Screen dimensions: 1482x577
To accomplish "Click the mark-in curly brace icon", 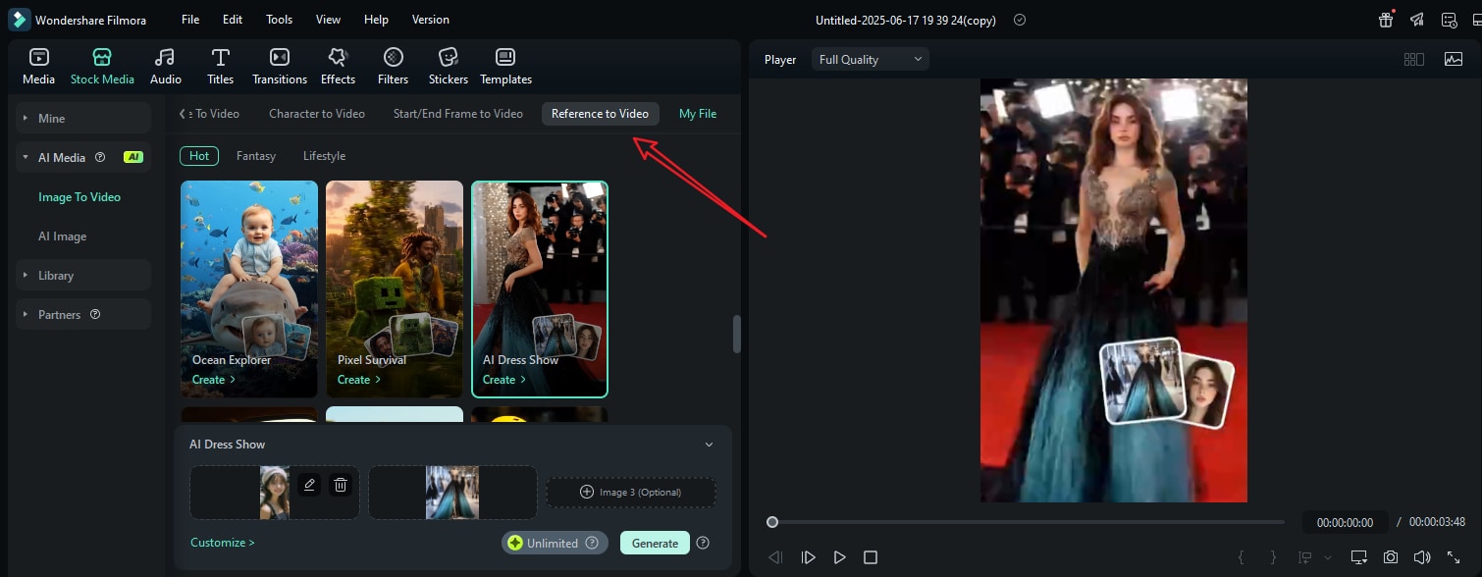I will click(1242, 557).
